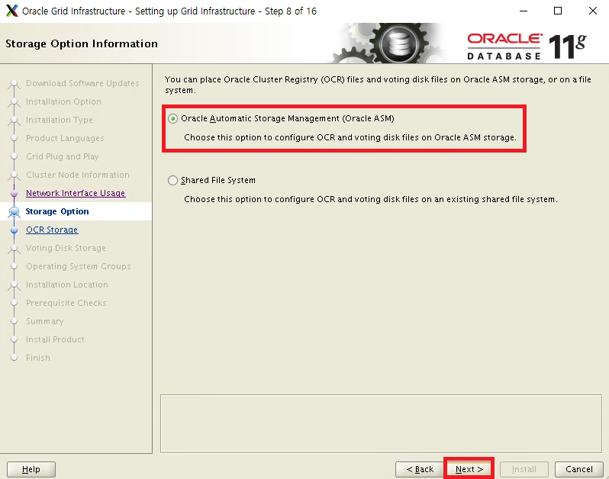Screen dimensions: 609x479
Task: Click the empty message pane at bottom
Action: coord(381,423)
